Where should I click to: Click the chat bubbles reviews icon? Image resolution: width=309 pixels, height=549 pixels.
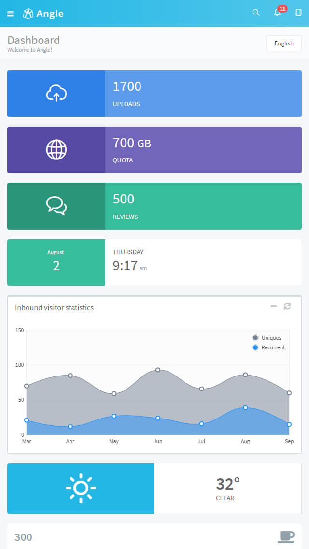56,206
